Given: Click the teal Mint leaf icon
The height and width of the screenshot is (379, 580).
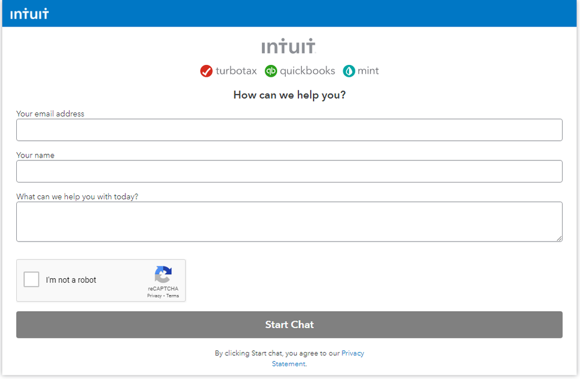Looking at the screenshot, I should pos(349,71).
